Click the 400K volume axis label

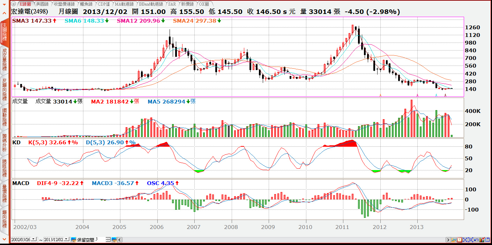472,111
